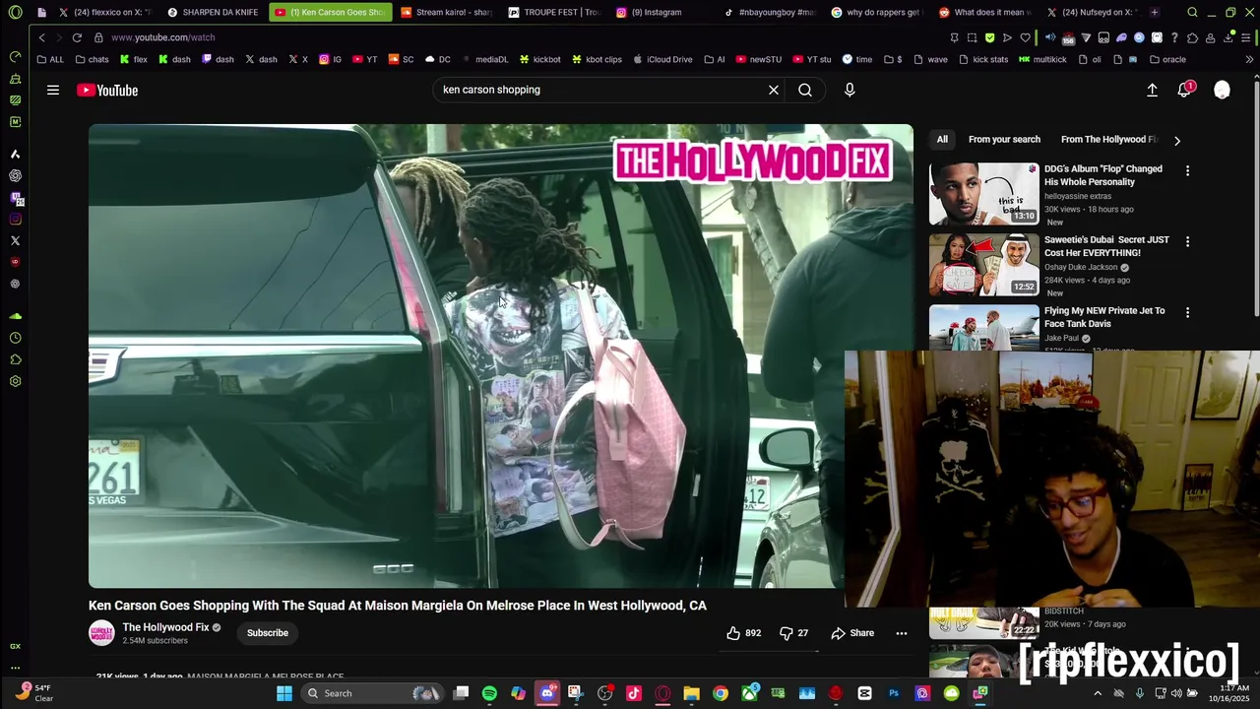Switch to the TROUPE FEST browser tab

tap(554, 13)
